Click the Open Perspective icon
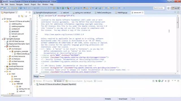This screenshot has height=101, width=181. (169, 8)
